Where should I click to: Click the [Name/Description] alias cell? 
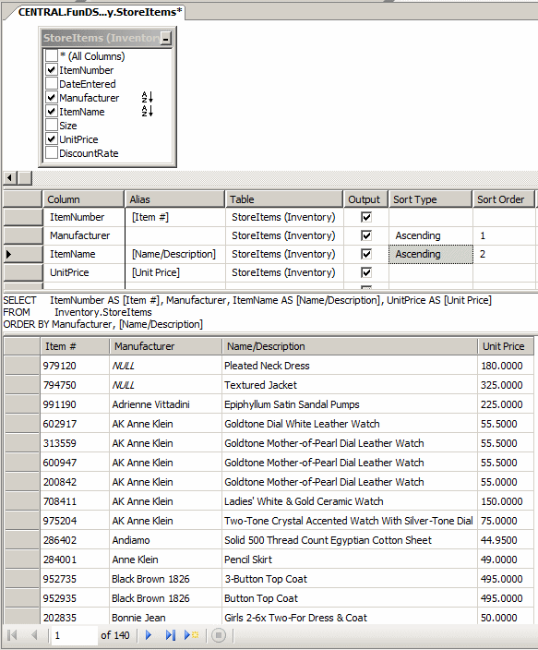click(174, 254)
